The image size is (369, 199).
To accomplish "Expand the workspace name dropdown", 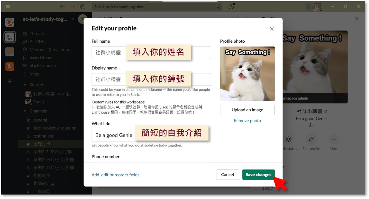I will click(73, 19).
